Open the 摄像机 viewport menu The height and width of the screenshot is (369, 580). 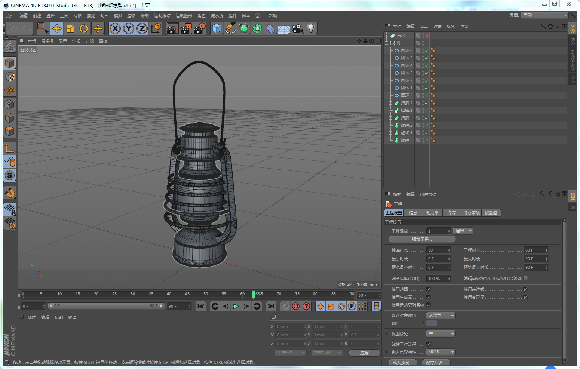pos(47,41)
